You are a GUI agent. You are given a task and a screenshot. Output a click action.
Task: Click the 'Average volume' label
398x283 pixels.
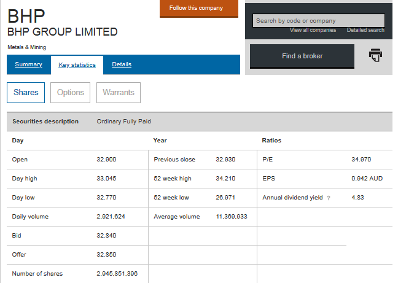(x=177, y=217)
